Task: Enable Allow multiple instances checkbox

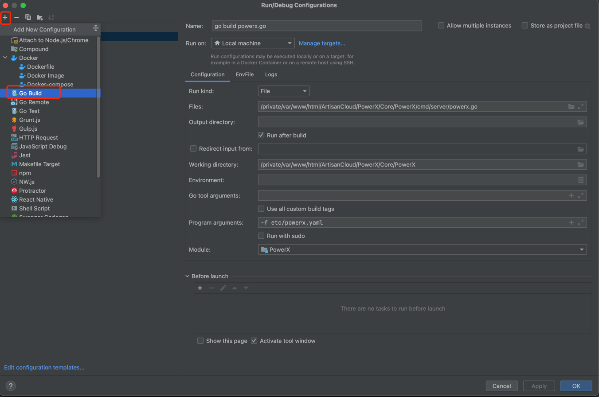Action: 441,26
